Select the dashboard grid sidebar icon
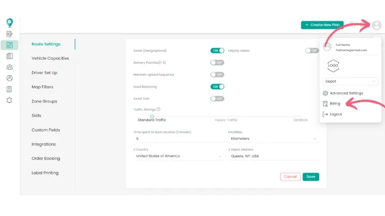Image resolution: width=385 pixels, height=216 pixels. pyautogui.click(x=10, y=45)
